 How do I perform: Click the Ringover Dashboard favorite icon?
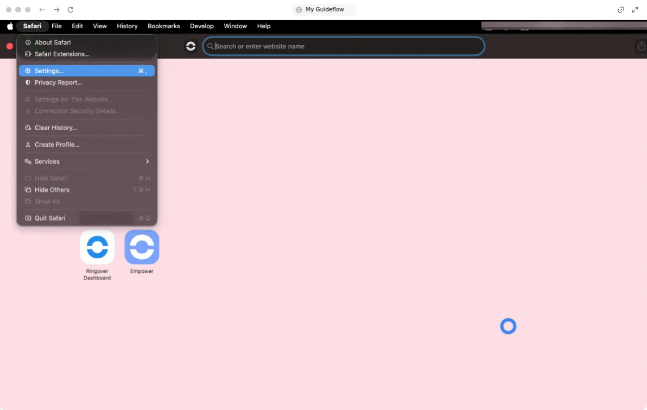tap(97, 247)
